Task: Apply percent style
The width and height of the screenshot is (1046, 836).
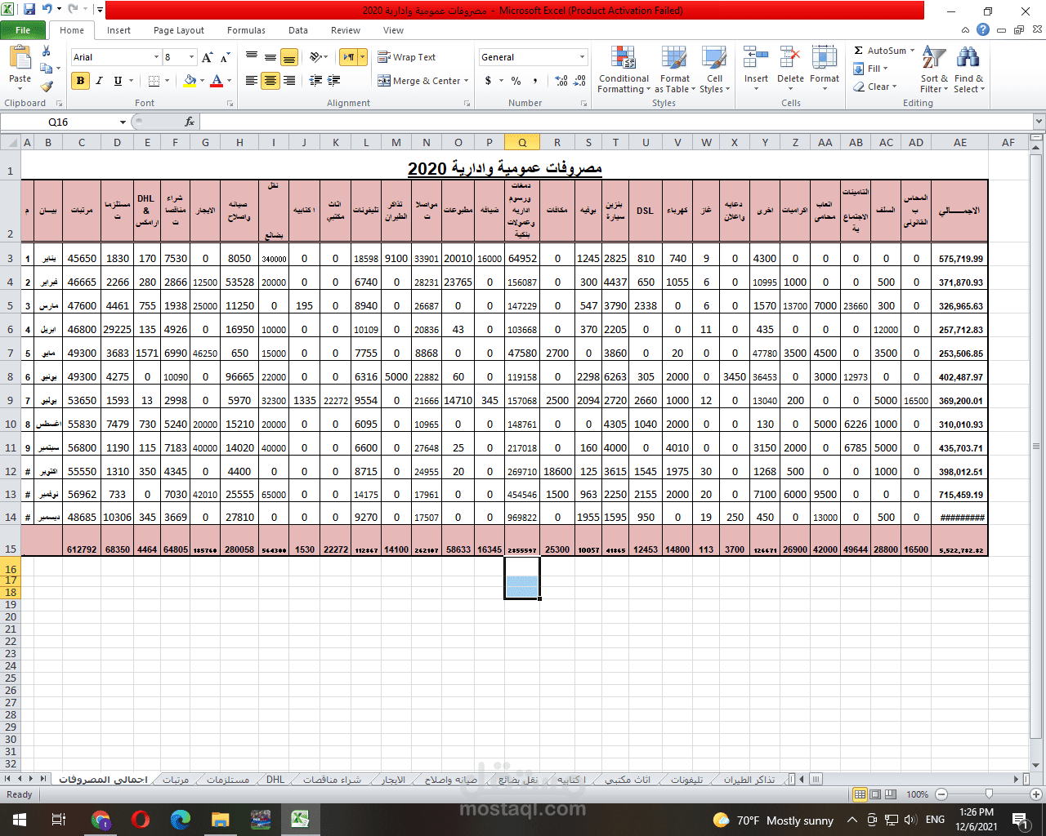Action: coord(516,81)
